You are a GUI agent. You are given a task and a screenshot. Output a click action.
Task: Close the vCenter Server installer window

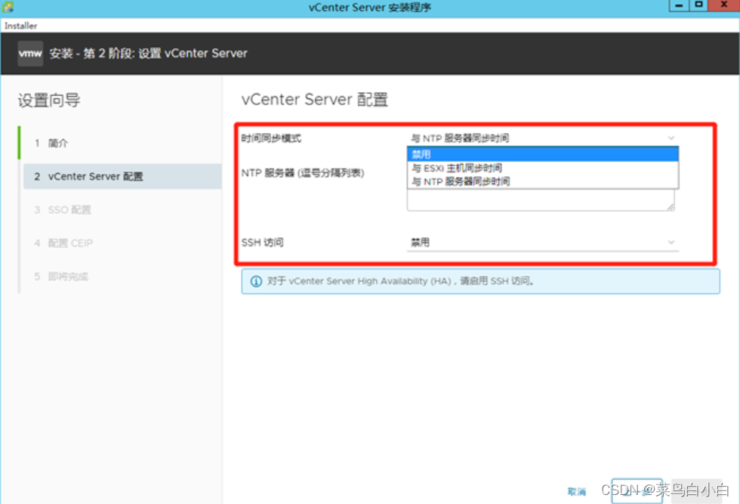(723, 6)
